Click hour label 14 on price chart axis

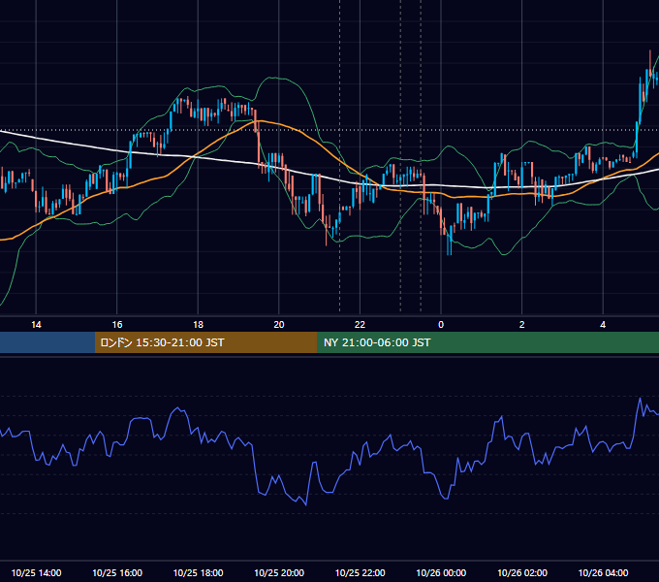point(36,325)
